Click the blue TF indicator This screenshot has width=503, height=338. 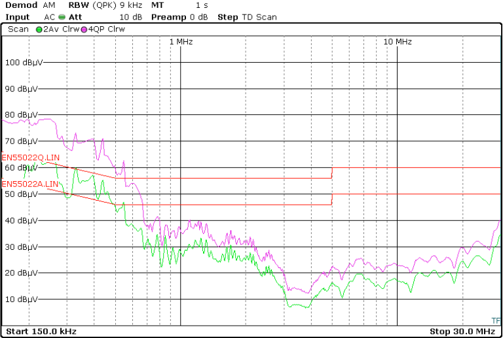tap(495, 320)
